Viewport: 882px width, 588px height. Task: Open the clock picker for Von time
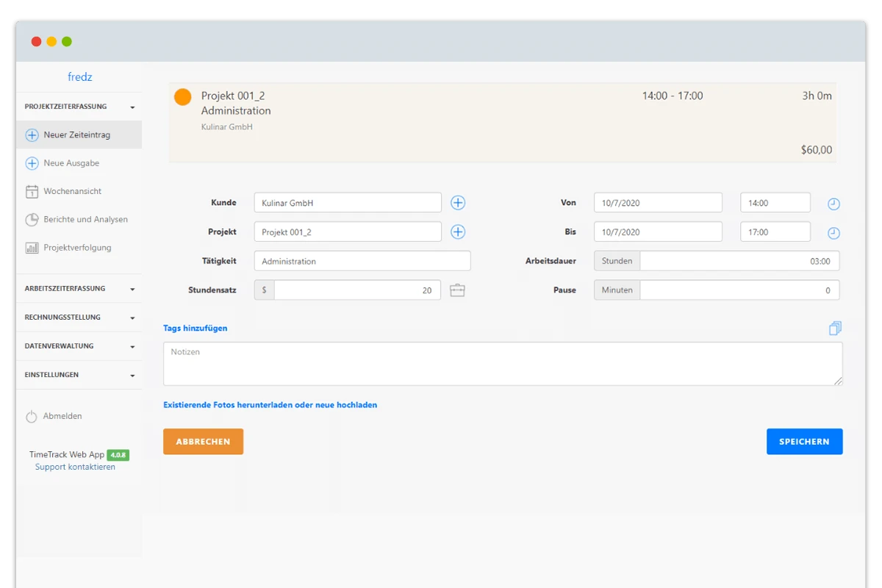(833, 204)
